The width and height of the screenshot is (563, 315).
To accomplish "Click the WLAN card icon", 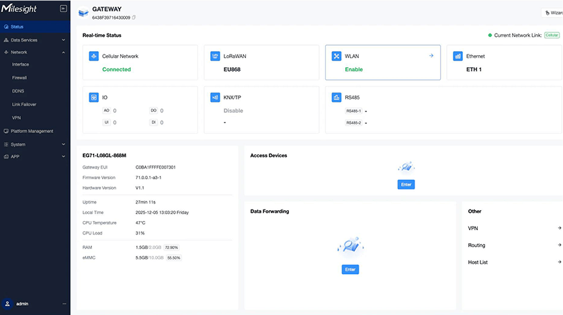I will (337, 56).
